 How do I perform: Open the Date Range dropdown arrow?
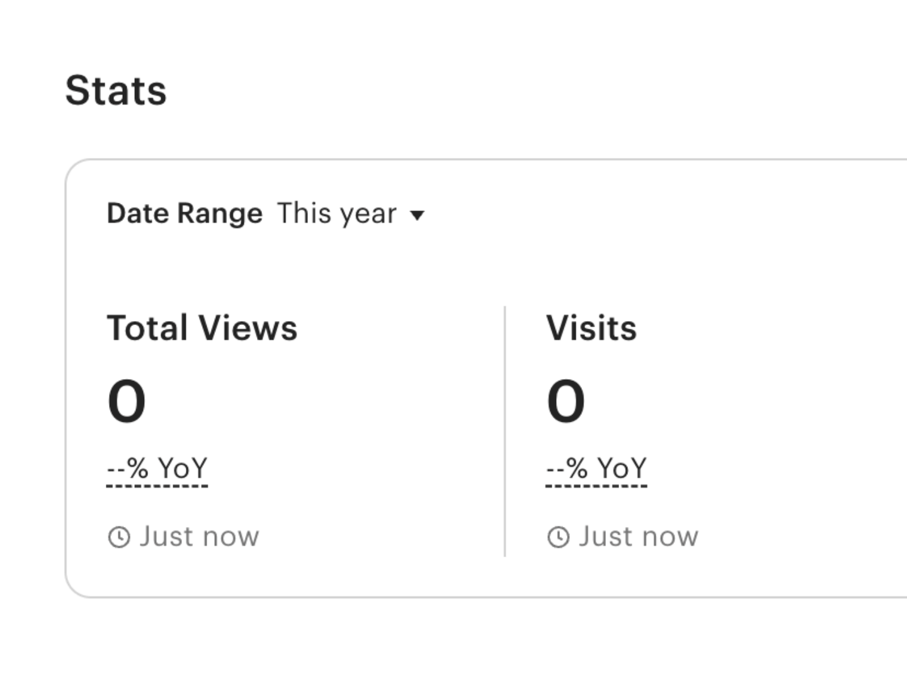click(417, 215)
